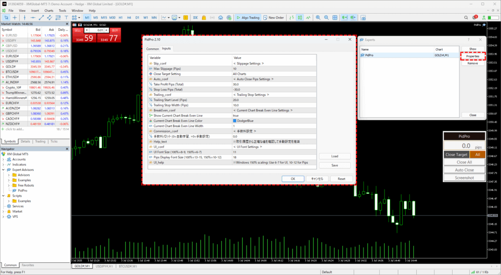
Task: Switch timeframe to M5
Action: coord(95,18)
